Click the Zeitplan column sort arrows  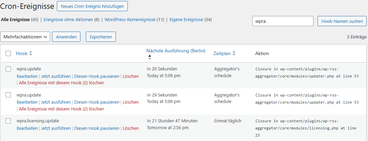(x=234, y=53)
